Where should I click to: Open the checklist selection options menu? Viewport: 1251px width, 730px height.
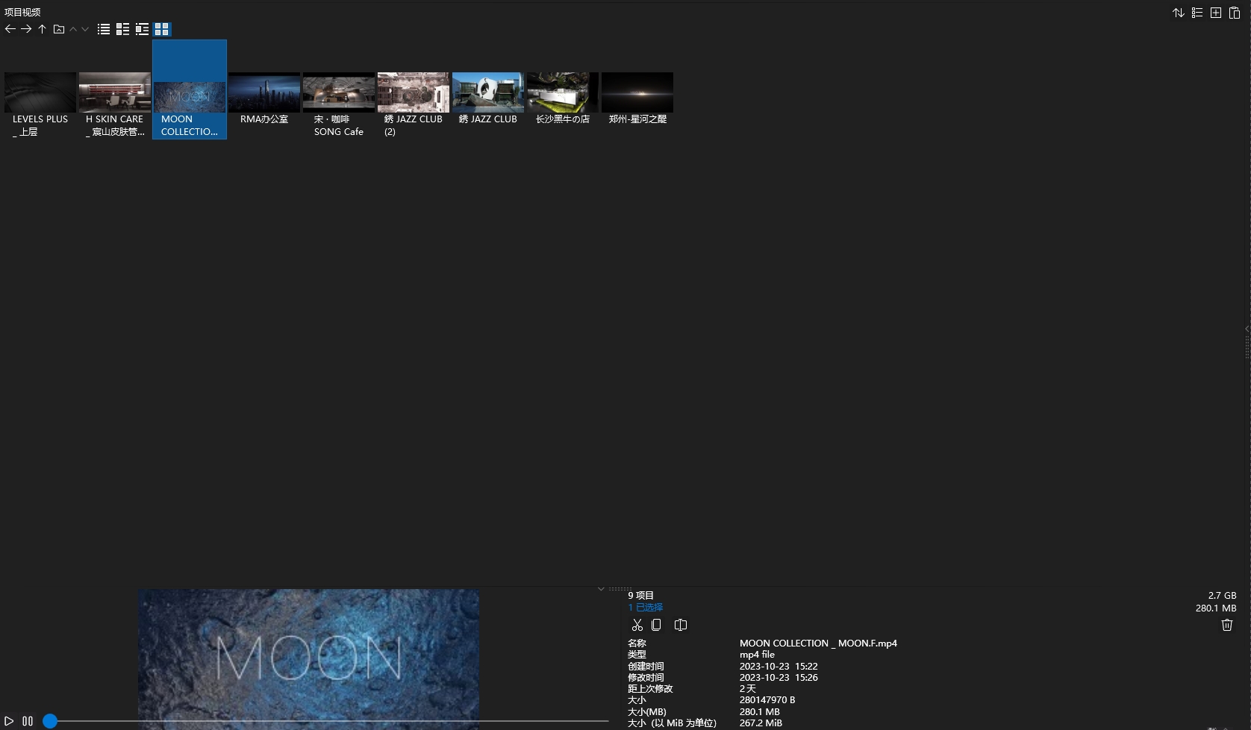point(1197,13)
